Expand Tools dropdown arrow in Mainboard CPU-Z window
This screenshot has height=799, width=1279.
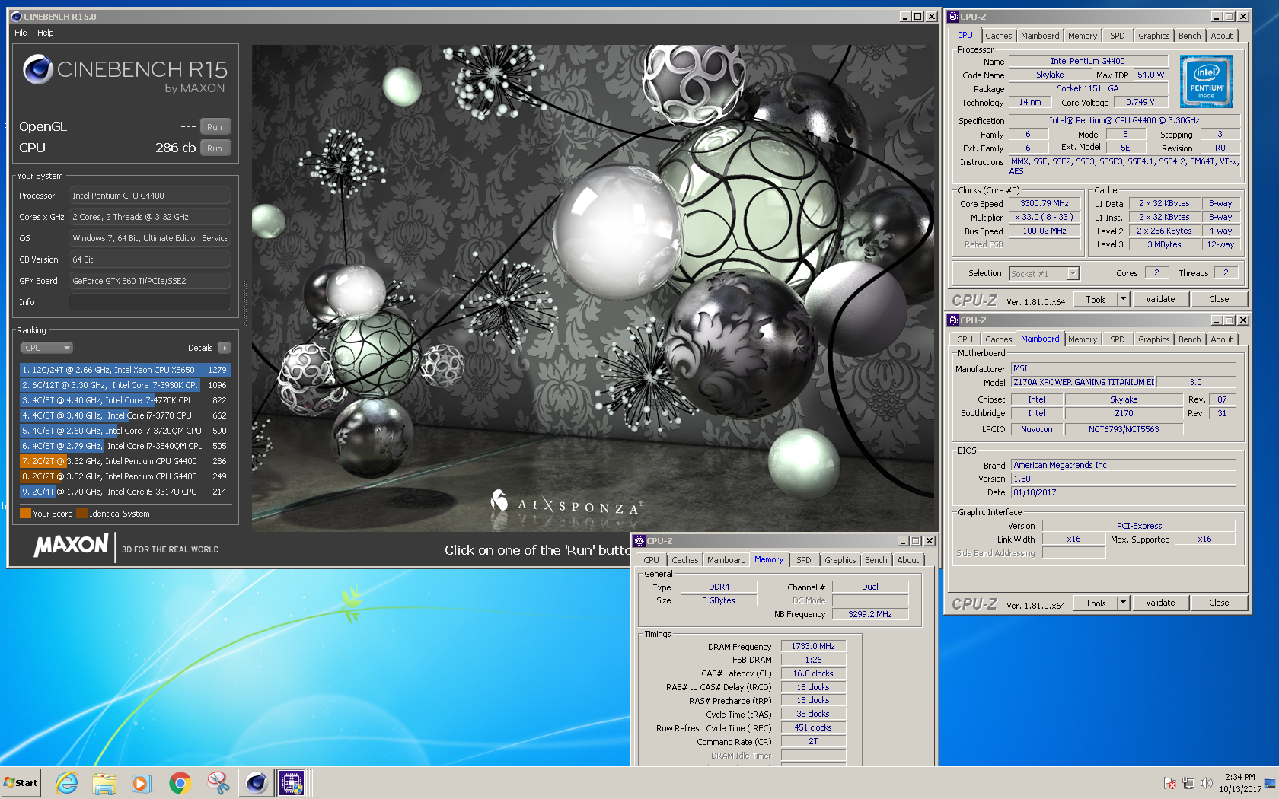tap(1123, 603)
